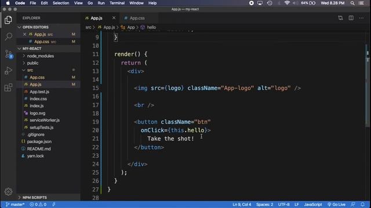Open errors and warnings problems indicator
Screen dimensions: 371x208
click(38, 205)
